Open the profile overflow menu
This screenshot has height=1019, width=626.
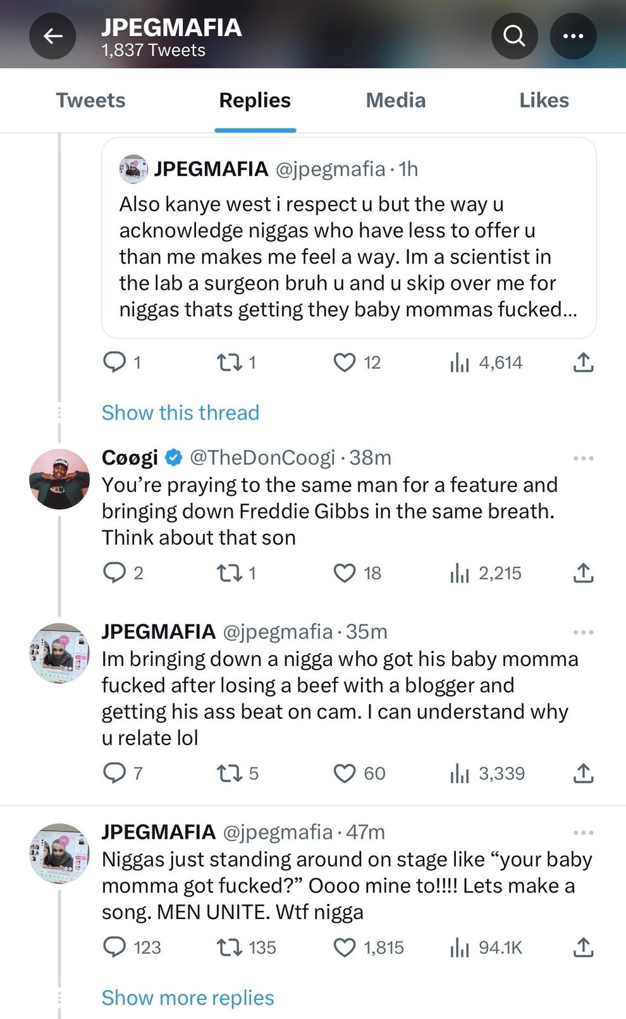tap(573, 36)
